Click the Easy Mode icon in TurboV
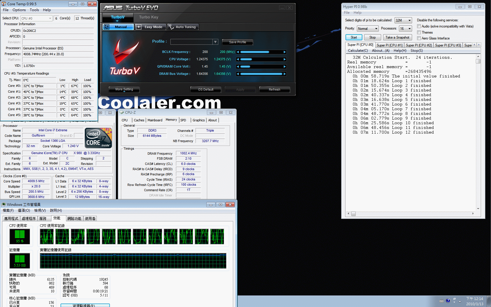This screenshot has height=307, width=491. point(139,27)
